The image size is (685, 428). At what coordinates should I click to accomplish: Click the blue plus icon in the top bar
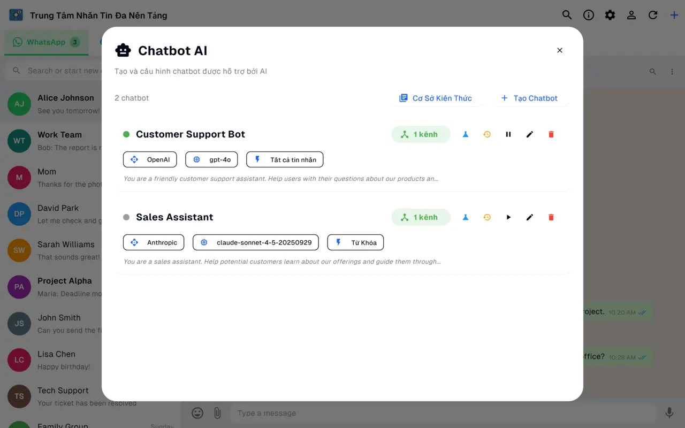click(x=674, y=15)
